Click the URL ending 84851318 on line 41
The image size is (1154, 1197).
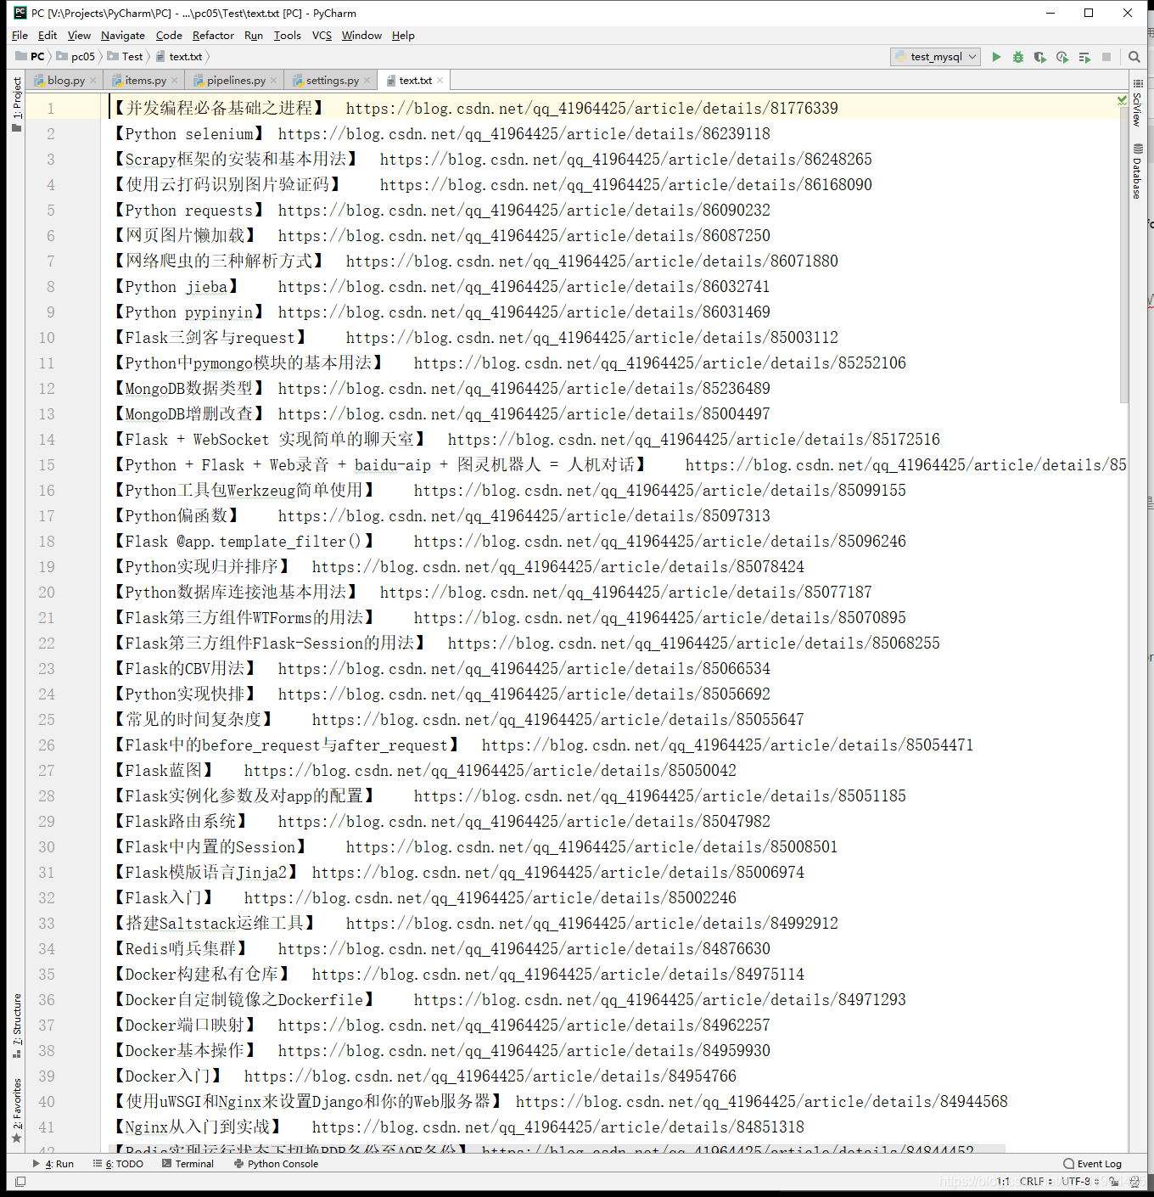pos(558,1127)
